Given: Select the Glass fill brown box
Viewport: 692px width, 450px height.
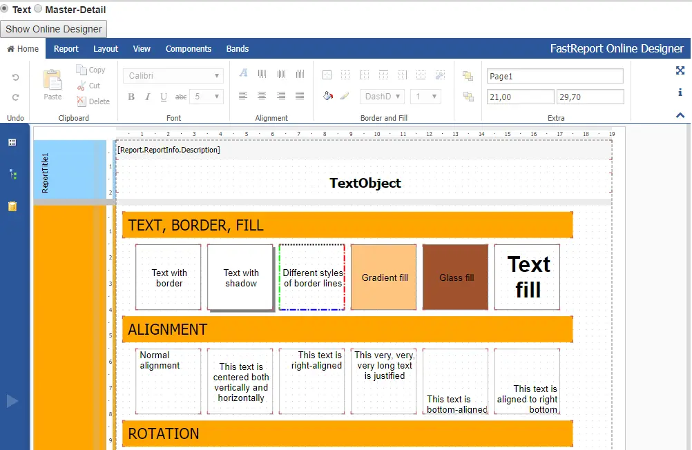Looking at the screenshot, I should 455,277.
